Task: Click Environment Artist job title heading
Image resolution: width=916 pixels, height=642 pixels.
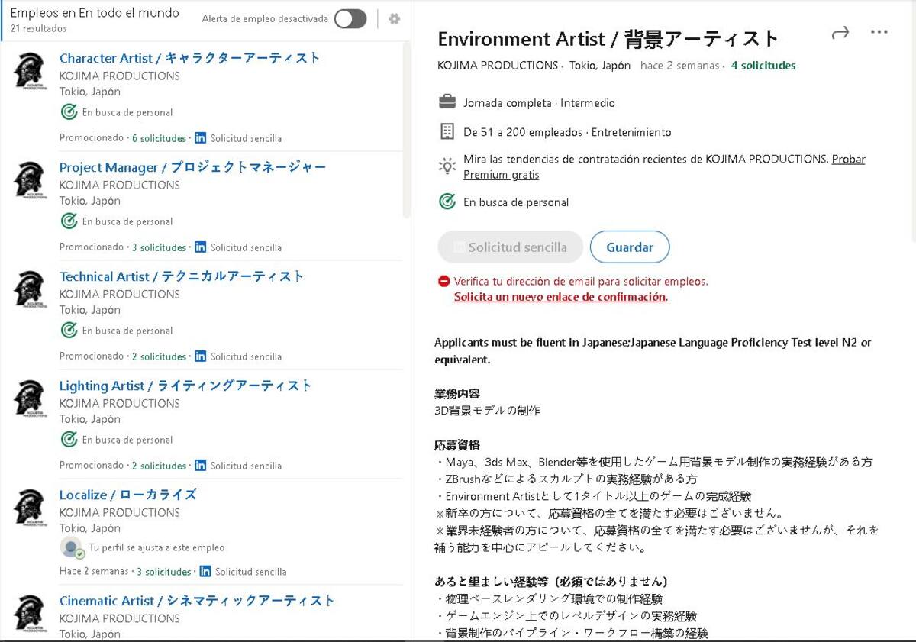Action: pyautogui.click(x=608, y=38)
